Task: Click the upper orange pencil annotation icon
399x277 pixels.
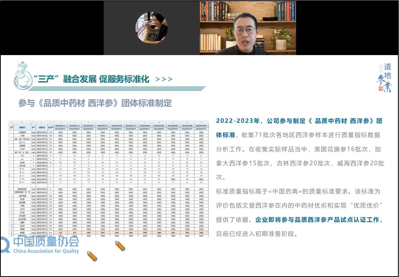Action: (x=120, y=246)
